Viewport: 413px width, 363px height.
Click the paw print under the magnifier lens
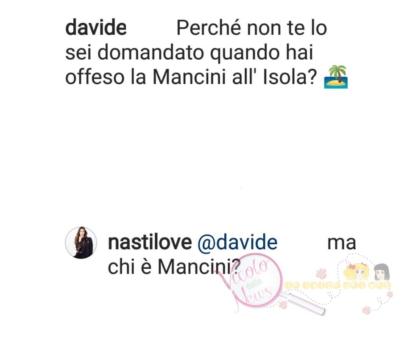pyautogui.click(x=283, y=305)
